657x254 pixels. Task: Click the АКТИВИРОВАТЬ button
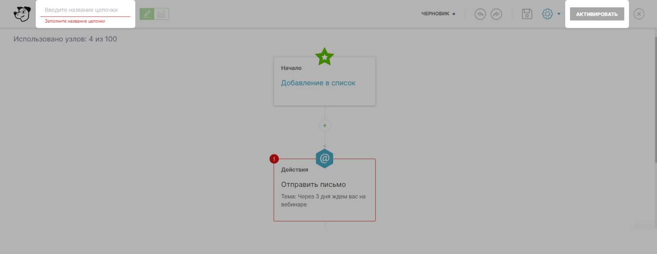click(x=597, y=14)
